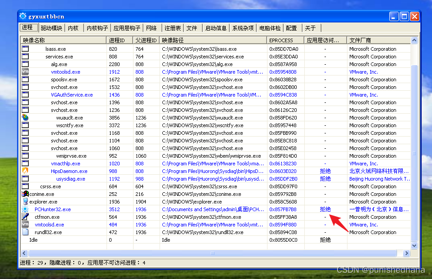
Task: Click the wuauclt.exe globe icon
Action: pyautogui.click(x=25, y=118)
